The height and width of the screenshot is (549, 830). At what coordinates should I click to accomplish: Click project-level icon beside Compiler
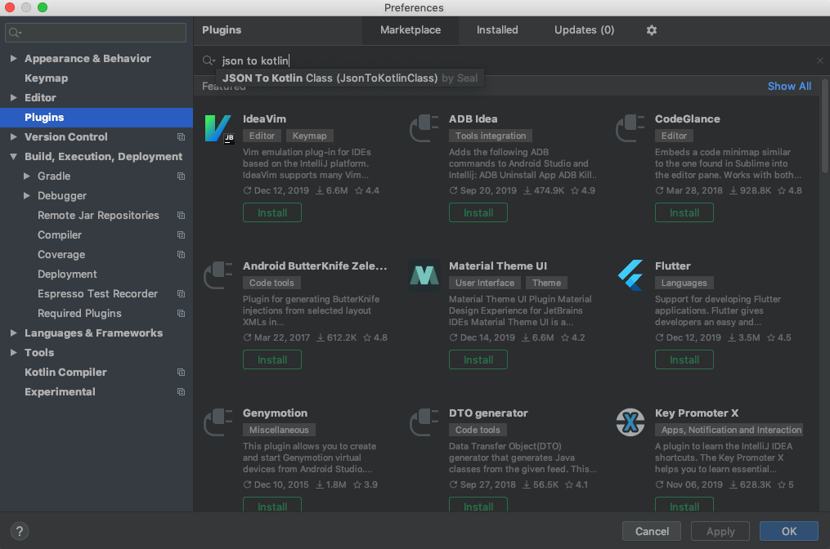click(181, 234)
